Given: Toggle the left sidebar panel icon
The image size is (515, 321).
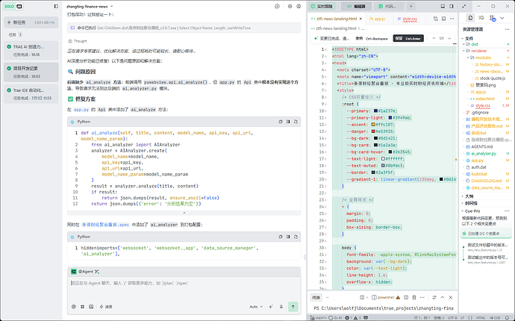Looking at the screenshot, I should (56, 6).
